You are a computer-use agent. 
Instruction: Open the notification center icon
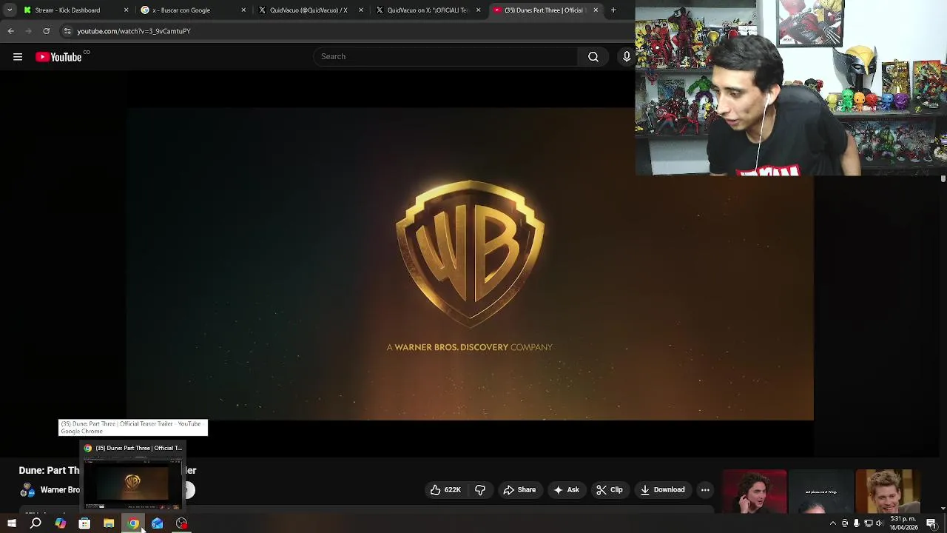pos(932,524)
